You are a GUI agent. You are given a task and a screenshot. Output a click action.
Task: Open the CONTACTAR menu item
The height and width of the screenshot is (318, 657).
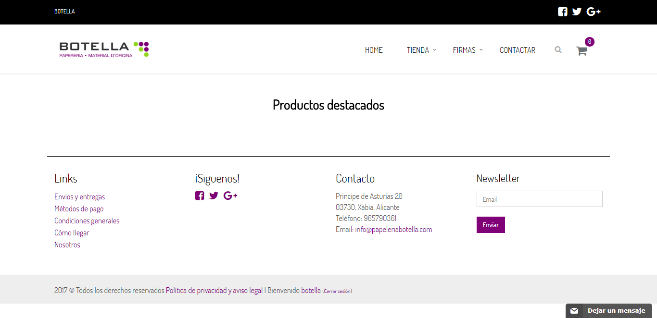tap(517, 50)
